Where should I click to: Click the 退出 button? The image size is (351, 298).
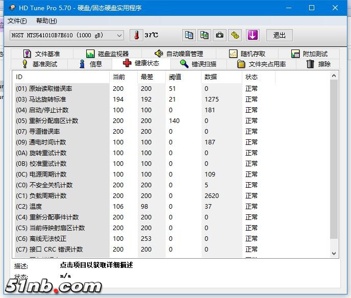pyautogui.click(x=280, y=35)
